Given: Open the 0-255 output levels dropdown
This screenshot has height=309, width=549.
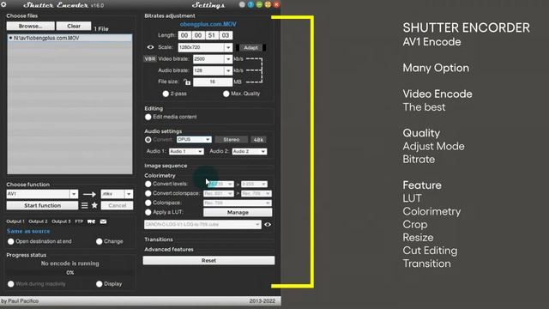Looking at the screenshot, I should pyautogui.click(x=254, y=184).
